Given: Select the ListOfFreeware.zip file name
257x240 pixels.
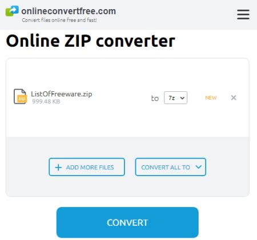Looking at the screenshot, I should (62, 94).
